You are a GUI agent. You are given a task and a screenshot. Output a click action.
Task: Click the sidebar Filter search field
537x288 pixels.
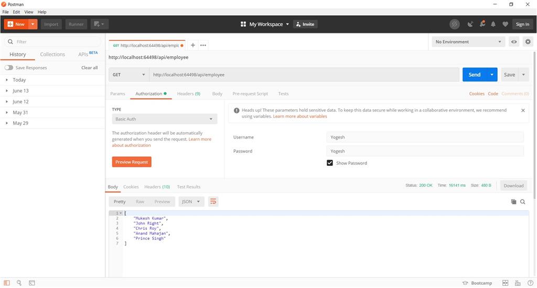pyautogui.click(x=53, y=42)
